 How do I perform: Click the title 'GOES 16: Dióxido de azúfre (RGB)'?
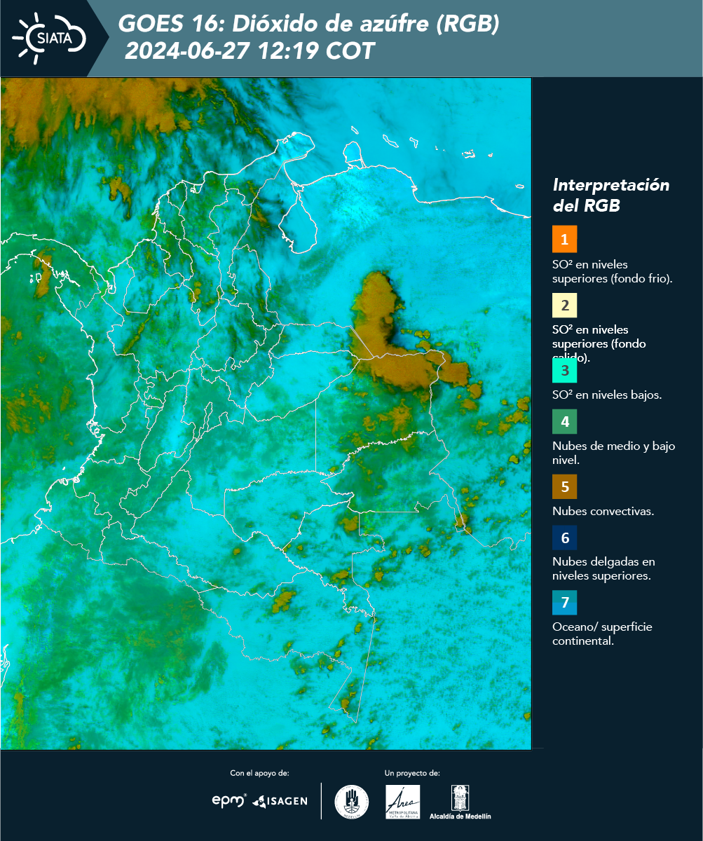tap(309, 24)
